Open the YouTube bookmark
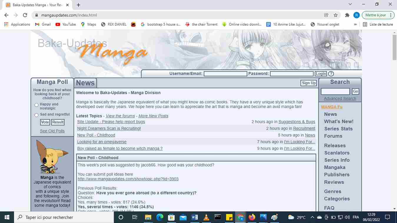This screenshot has width=397, height=223. 66,24
